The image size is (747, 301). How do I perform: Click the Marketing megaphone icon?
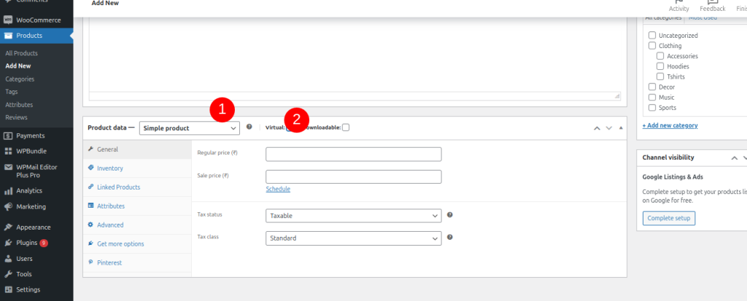[x=7, y=207]
